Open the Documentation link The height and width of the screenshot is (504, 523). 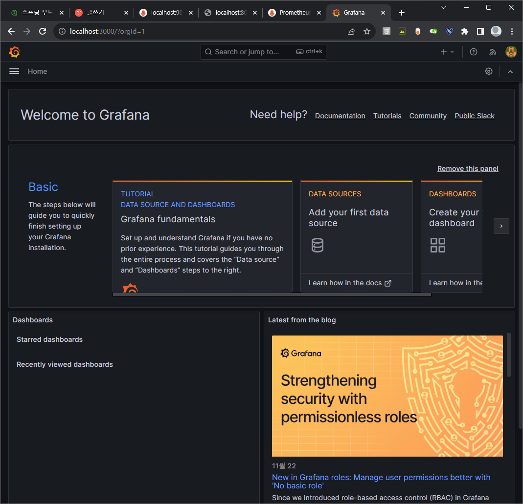340,116
